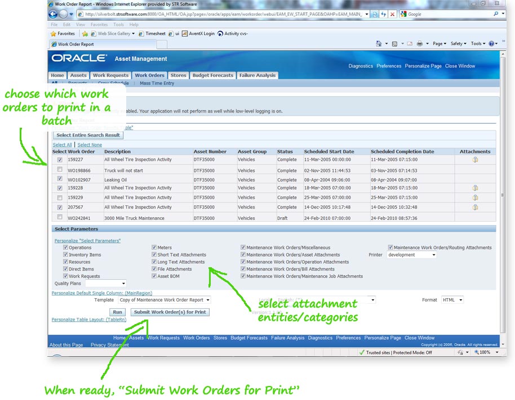This screenshot has height=400, width=515.
Task: Open the Quality Plans dropdown
Action: 106,284
